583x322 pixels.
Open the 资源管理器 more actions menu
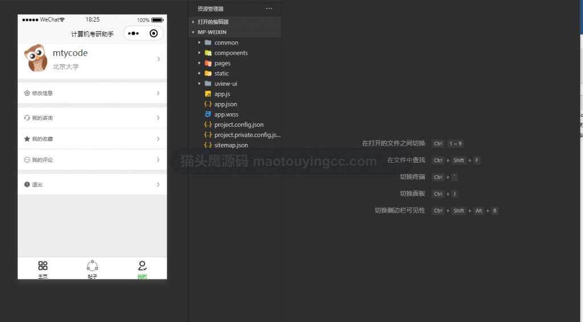pyautogui.click(x=269, y=9)
